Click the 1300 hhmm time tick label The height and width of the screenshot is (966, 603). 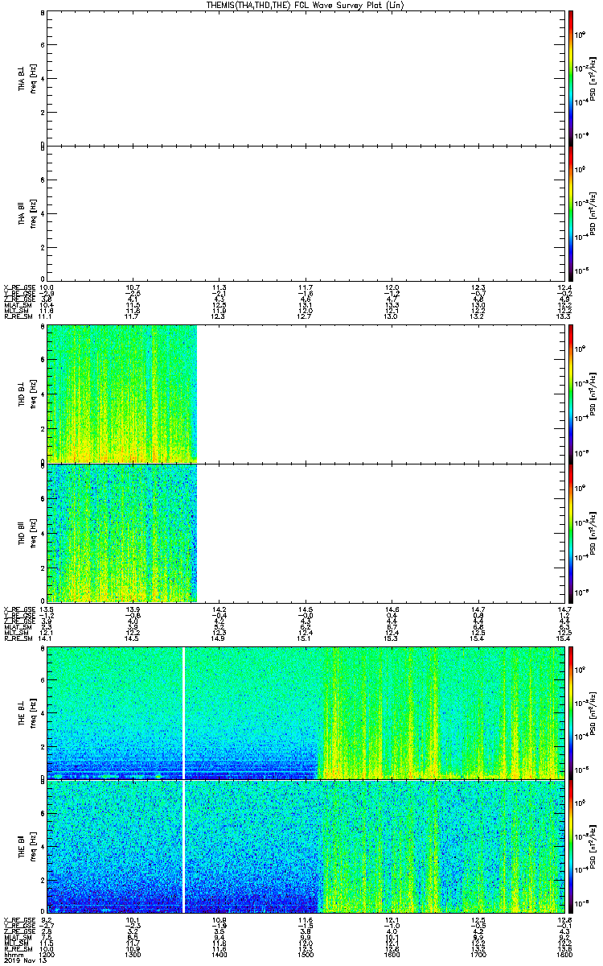[133, 956]
